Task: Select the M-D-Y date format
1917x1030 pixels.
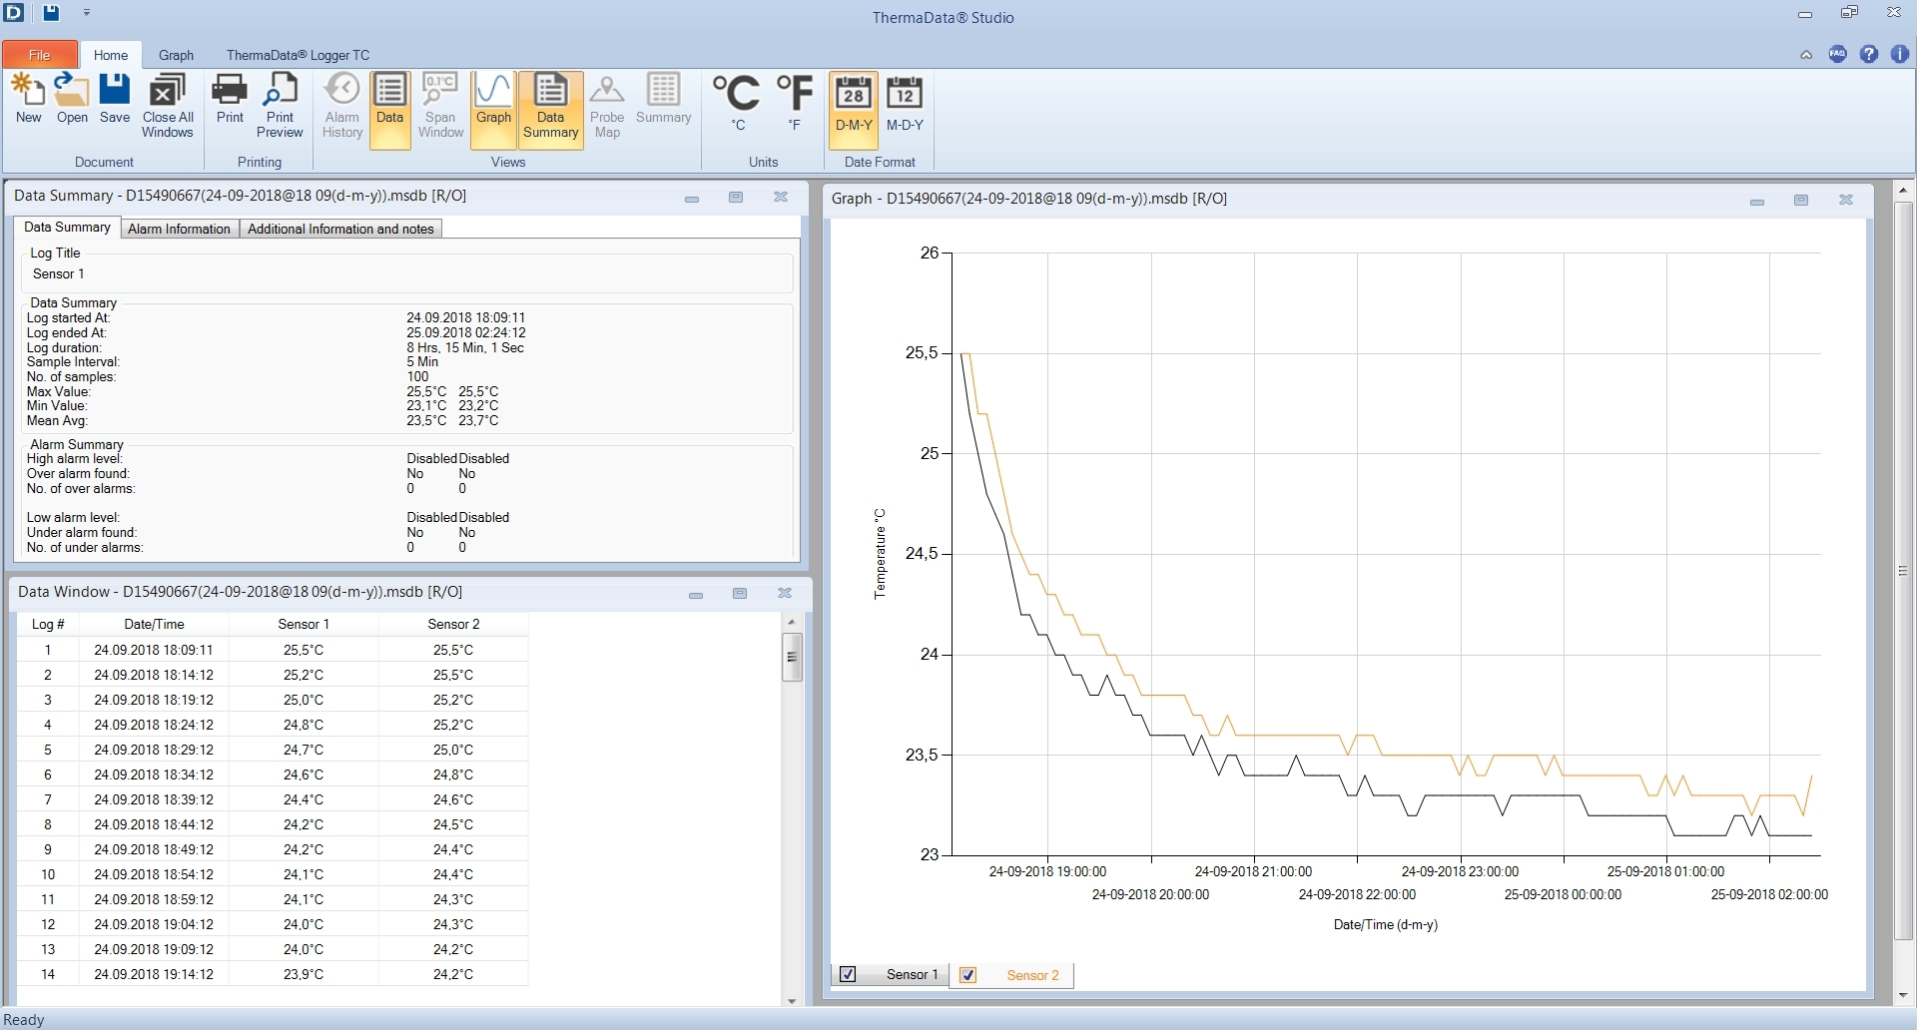Action: 905,102
